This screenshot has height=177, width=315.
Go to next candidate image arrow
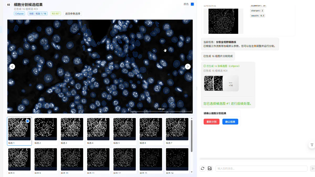[x=188, y=67]
